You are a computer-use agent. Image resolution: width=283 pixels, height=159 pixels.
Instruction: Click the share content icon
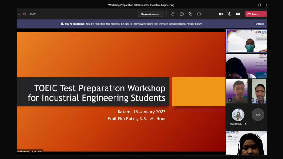(x=238, y=14)
